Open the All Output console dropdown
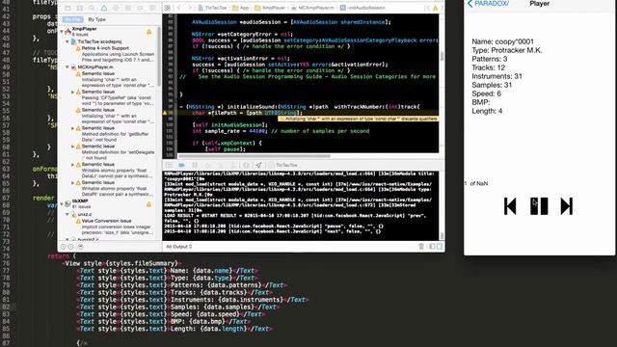Image resolution: width=617 pixels, height=347 pixels. pos(179,247)
